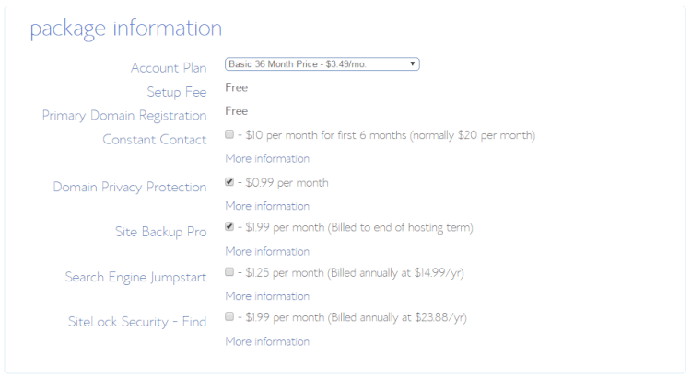The image size is (691, 378).
Task: Uncheck Domain Privacy Protection
Action: click(x=229, y=181)
